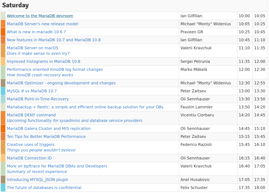Open 'Ten Tips for Better MariaDB Performance'

[x=46, y=137]
